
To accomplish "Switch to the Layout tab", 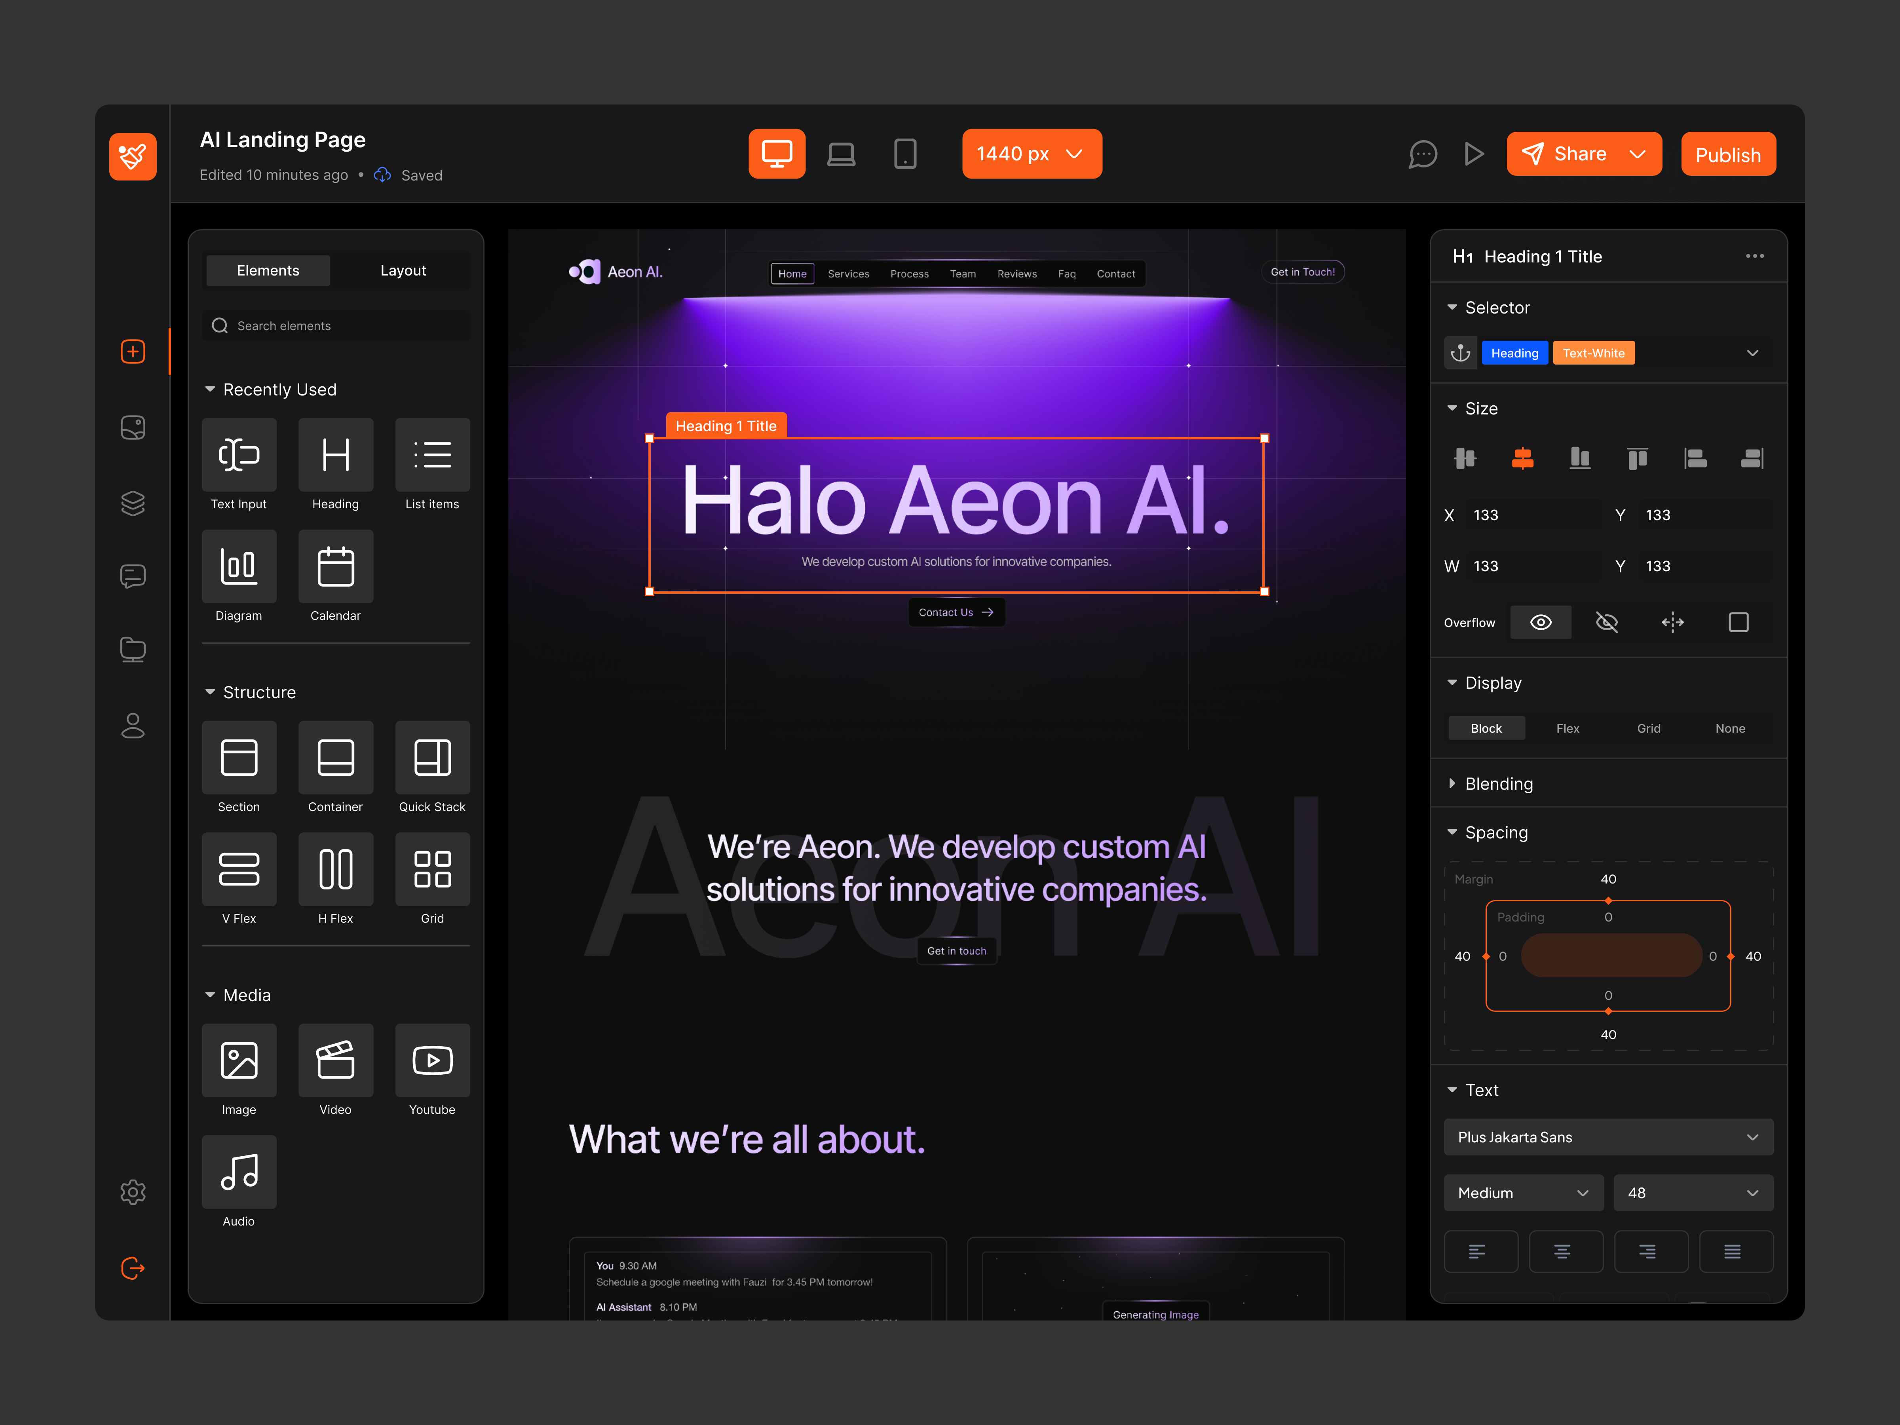I will pyautogui.click(x=403, y=270).
